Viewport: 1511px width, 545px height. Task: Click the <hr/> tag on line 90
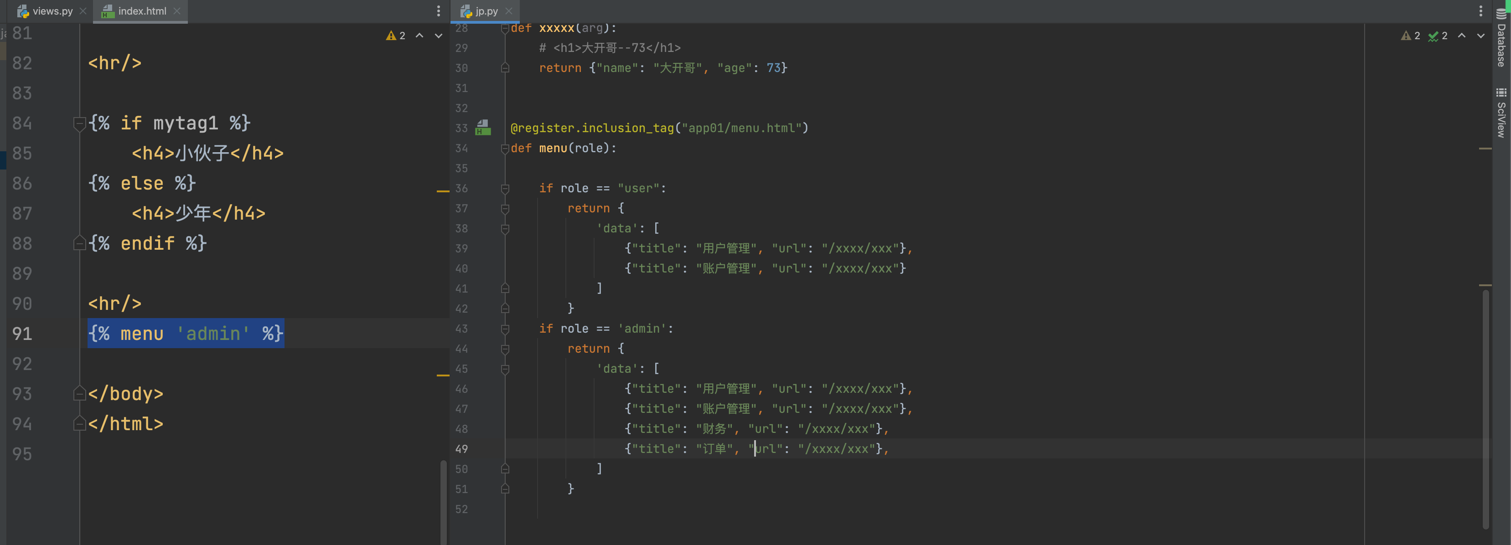[x=115, y=303]
